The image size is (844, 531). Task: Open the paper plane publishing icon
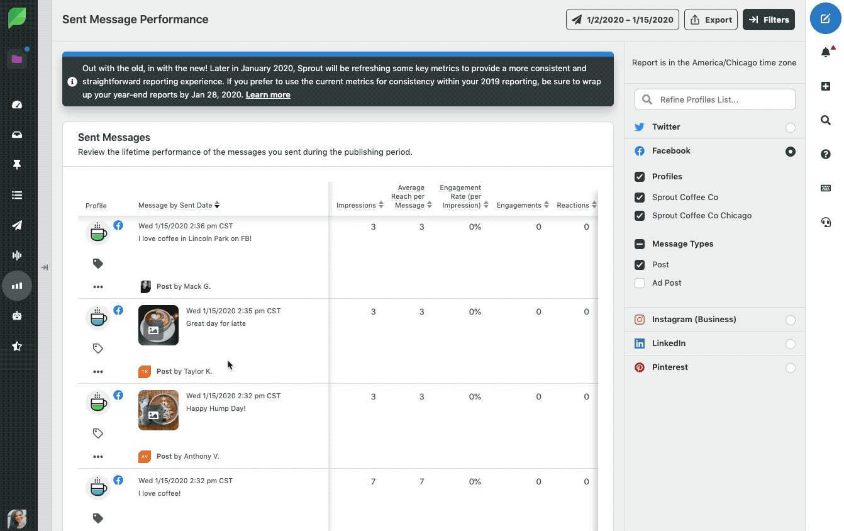coord(17,225)
